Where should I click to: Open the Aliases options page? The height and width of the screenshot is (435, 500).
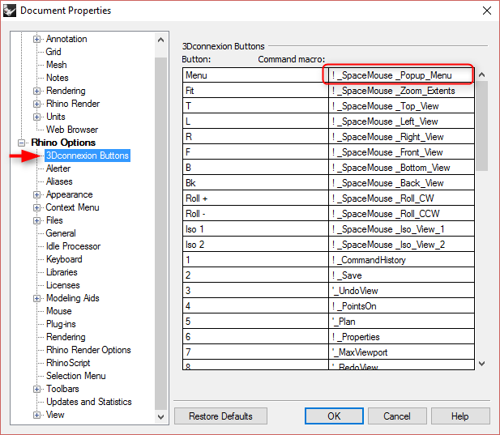59,181
